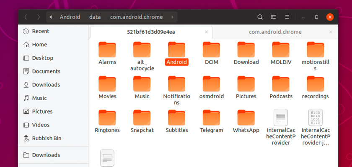Open the Telegram folder
Image resolution: width=352 pixels, height=167 pixels.
212,121
